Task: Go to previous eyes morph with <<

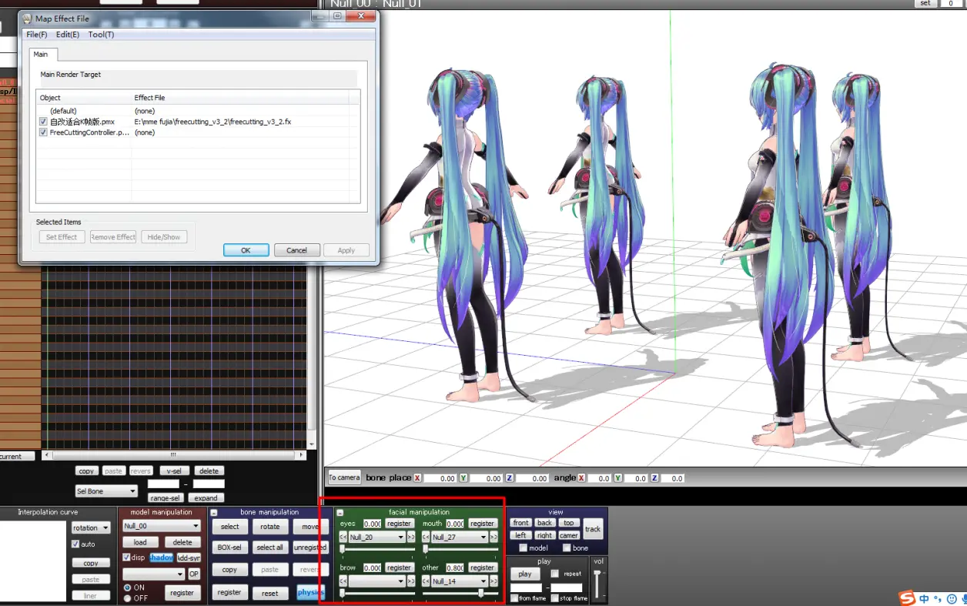Action: pos(343,537)
